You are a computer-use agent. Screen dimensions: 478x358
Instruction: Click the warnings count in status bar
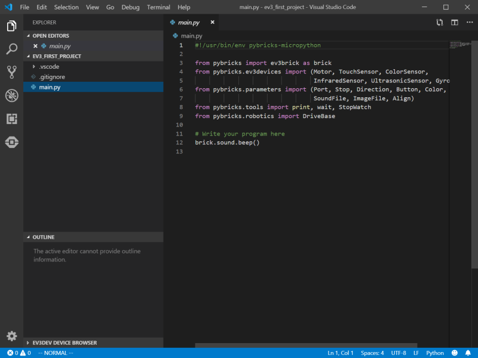pyautogui.click(x=26, y=353)
